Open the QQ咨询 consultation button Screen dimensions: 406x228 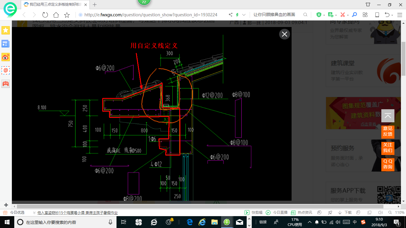(x=388, y=164)
